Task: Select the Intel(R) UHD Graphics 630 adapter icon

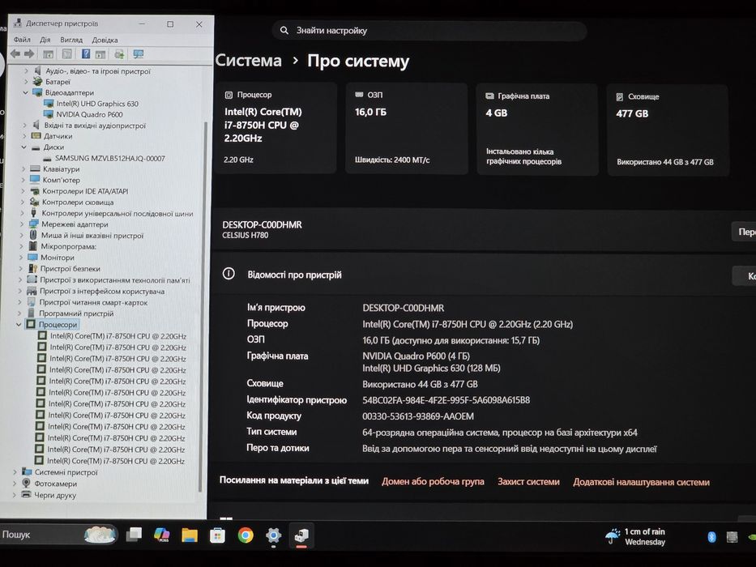Action: tap(49, 103)
